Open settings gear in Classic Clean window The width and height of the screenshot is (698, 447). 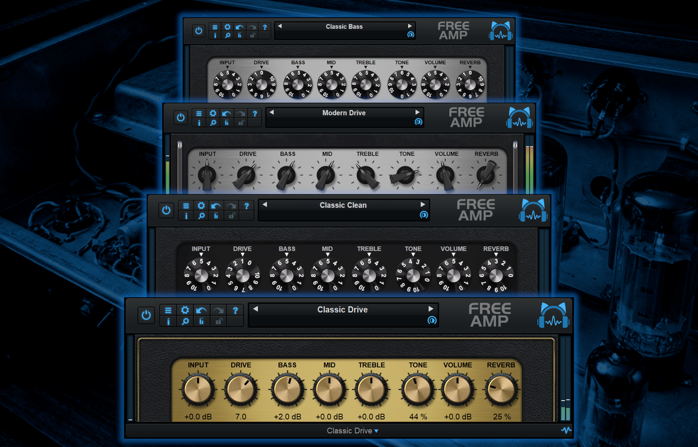(x=201, y=206)
